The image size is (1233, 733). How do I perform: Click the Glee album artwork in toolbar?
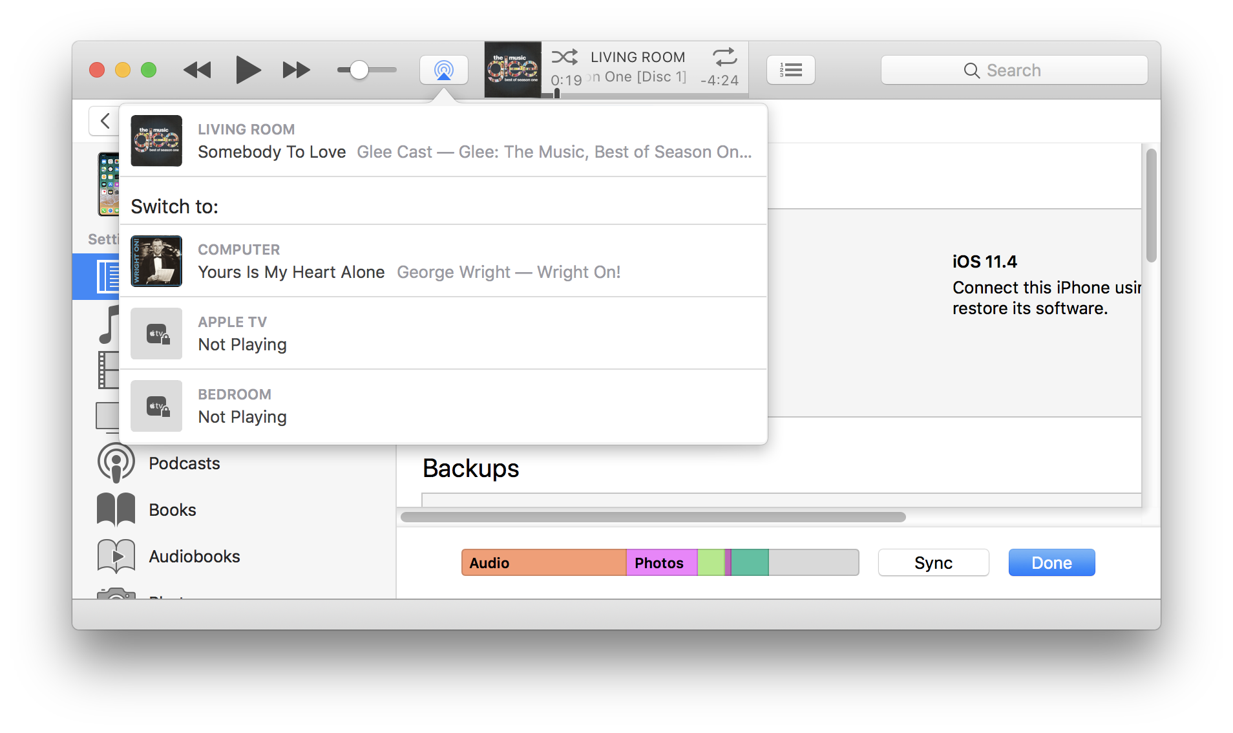pyautogui.click(x=512, y=70)
